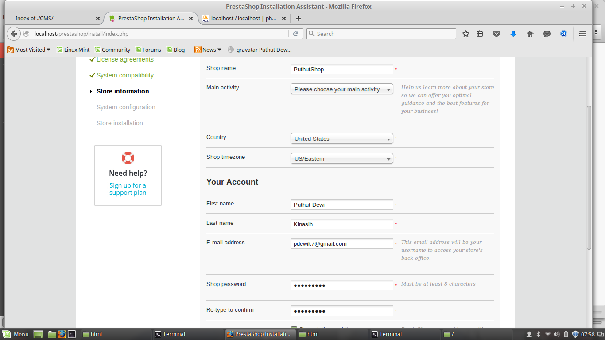This screenshot has height=340, width=605.
Task: Switch to the localhost phpMyAdmin tab
Action: (244, 19)
